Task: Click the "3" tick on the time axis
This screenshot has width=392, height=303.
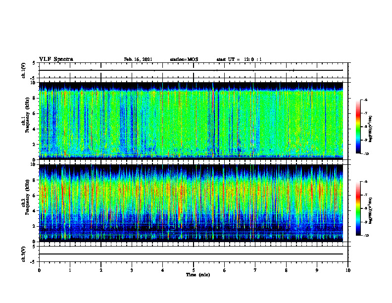Action: pyautogui.click(x=132, y=270)
